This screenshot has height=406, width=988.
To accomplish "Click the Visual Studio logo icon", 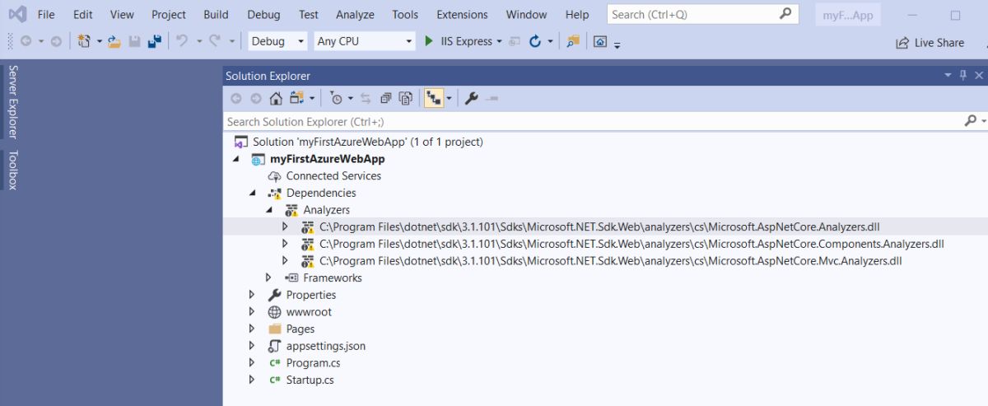I will coord(17,14).
